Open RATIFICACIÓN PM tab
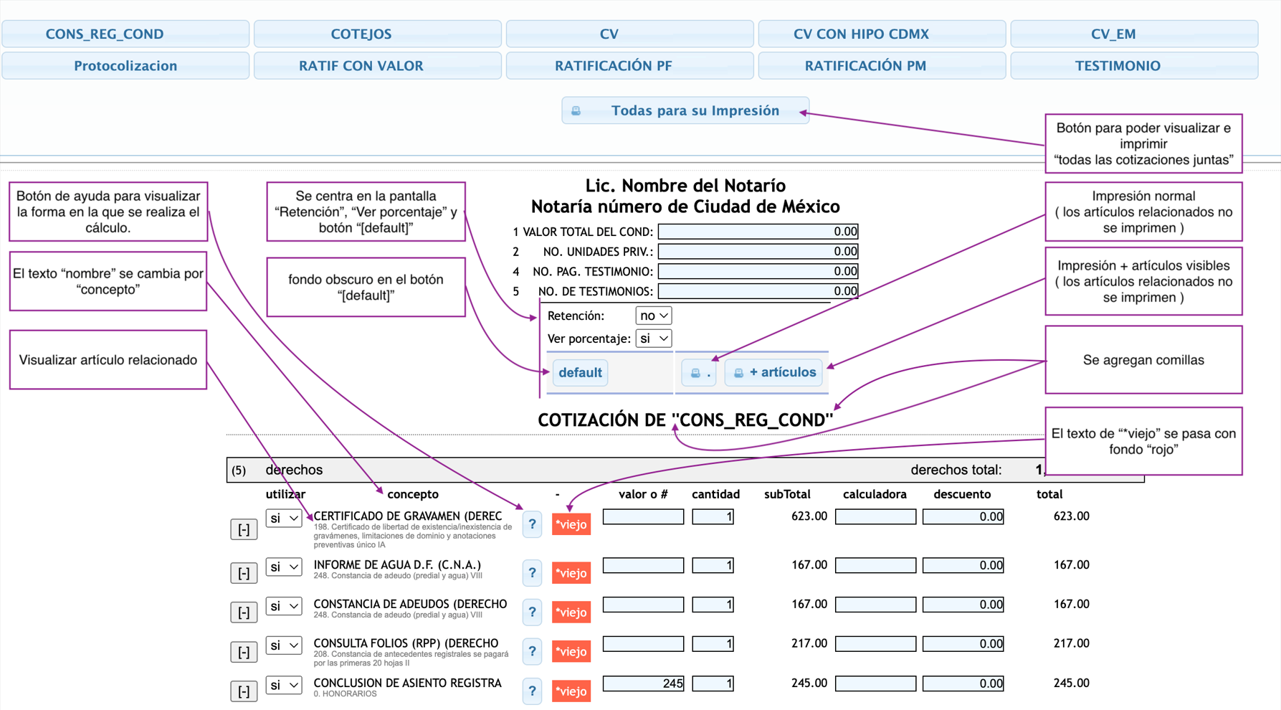 882,65
